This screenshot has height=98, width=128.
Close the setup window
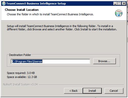click(x=124, y=4)
